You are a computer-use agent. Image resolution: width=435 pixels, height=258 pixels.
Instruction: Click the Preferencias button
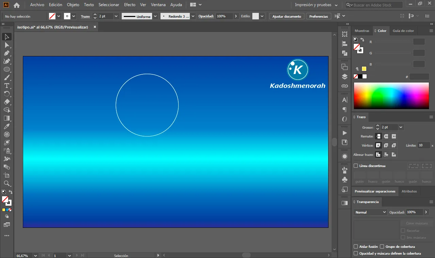tap(319, 16)
